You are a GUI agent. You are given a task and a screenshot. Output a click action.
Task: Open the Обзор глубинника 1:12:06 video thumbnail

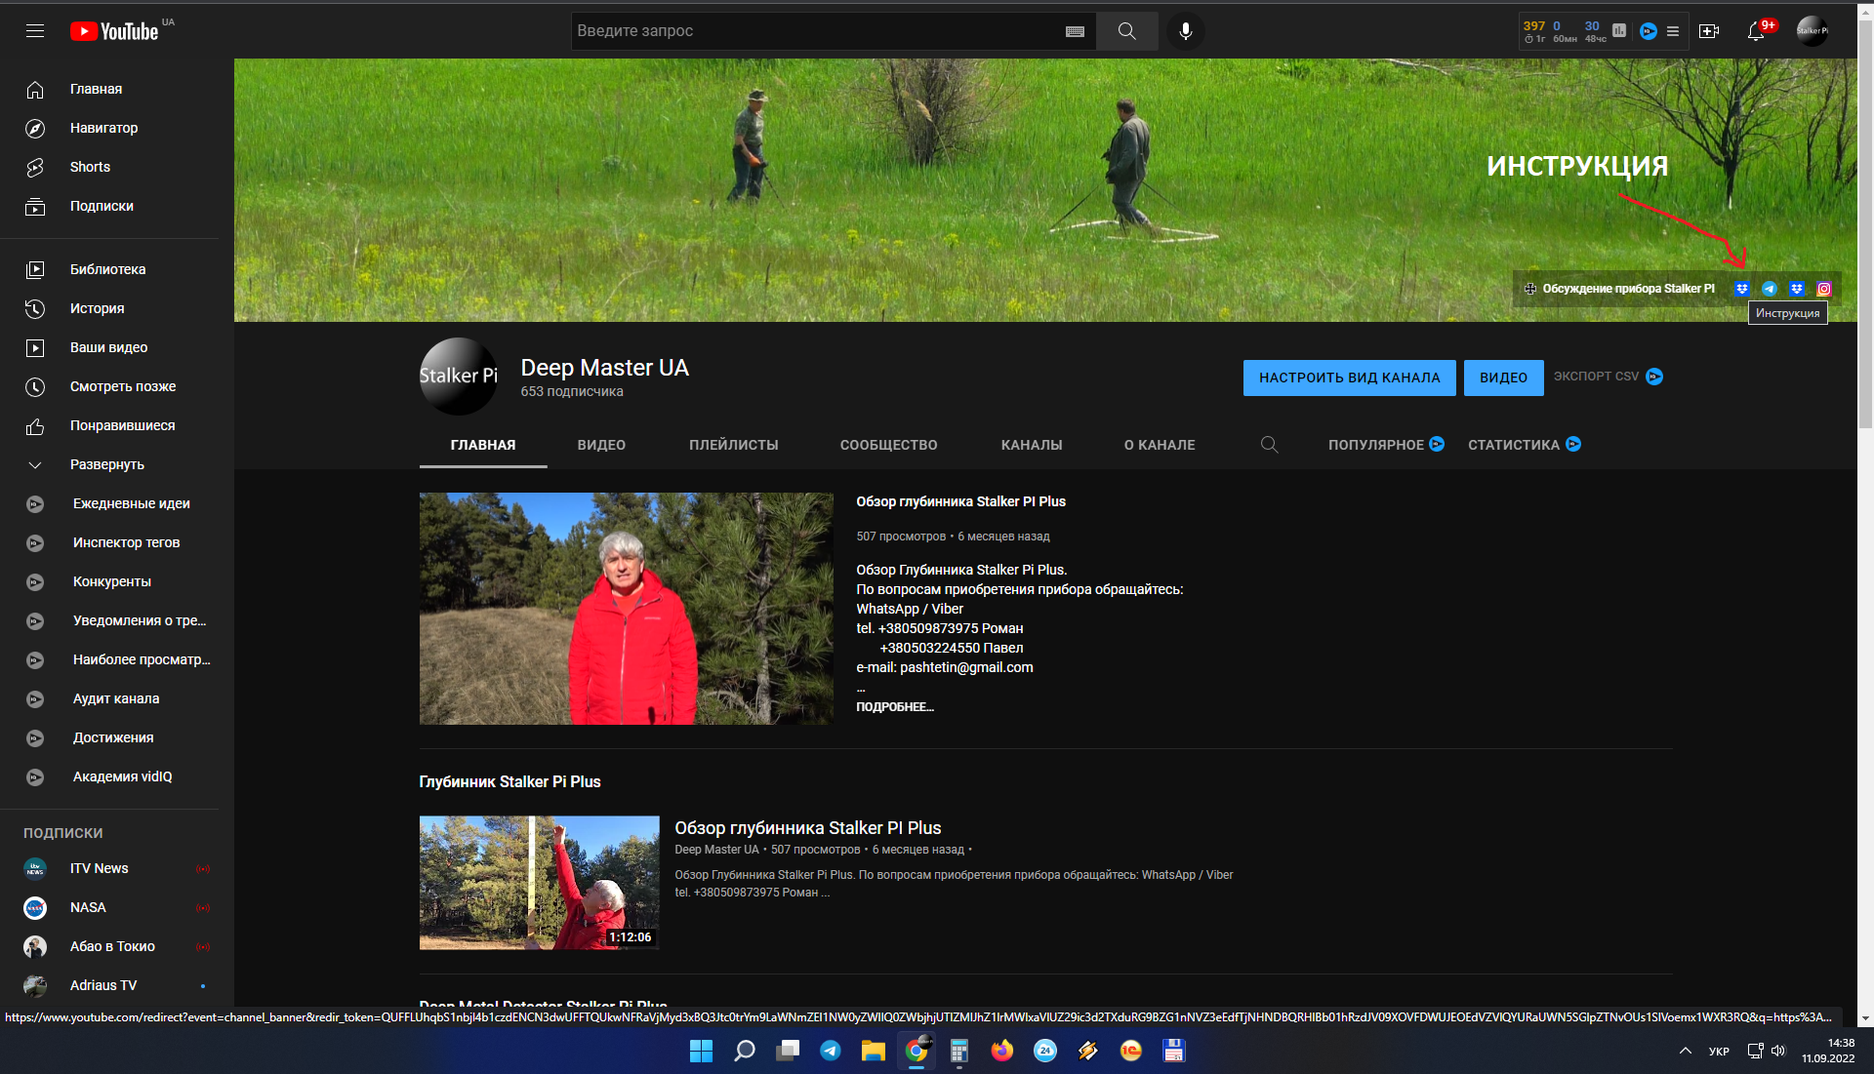click(539, 882)
